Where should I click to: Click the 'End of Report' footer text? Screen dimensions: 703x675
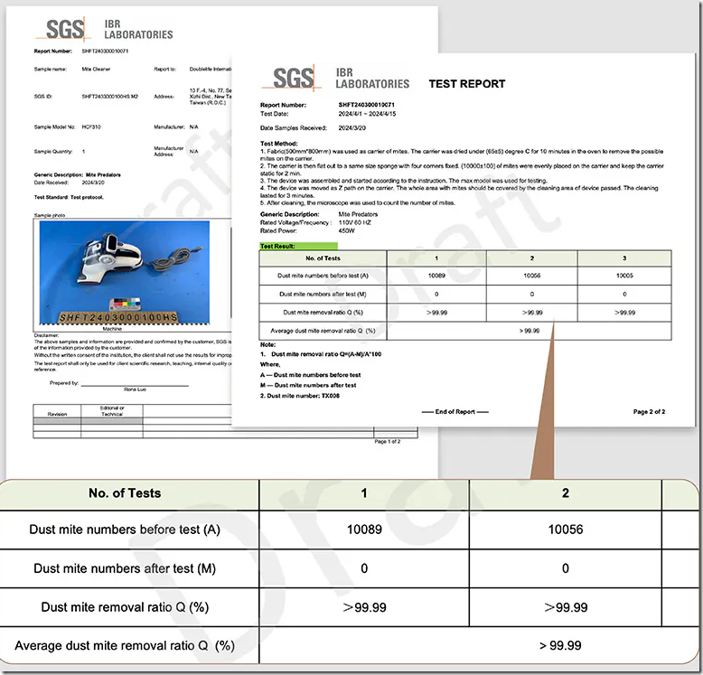[455, 411]
